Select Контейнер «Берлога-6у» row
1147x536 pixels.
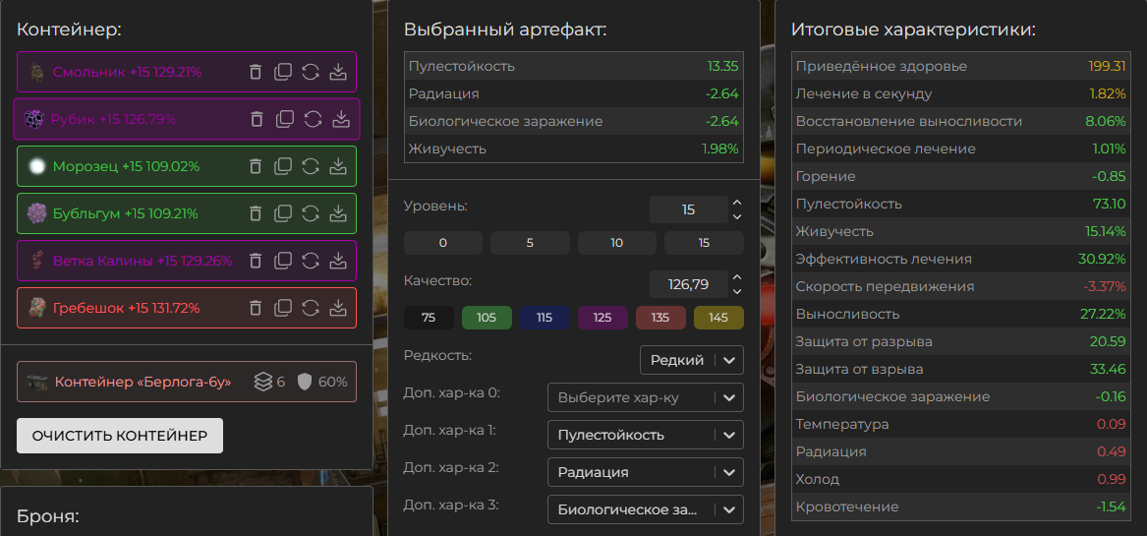187,382
